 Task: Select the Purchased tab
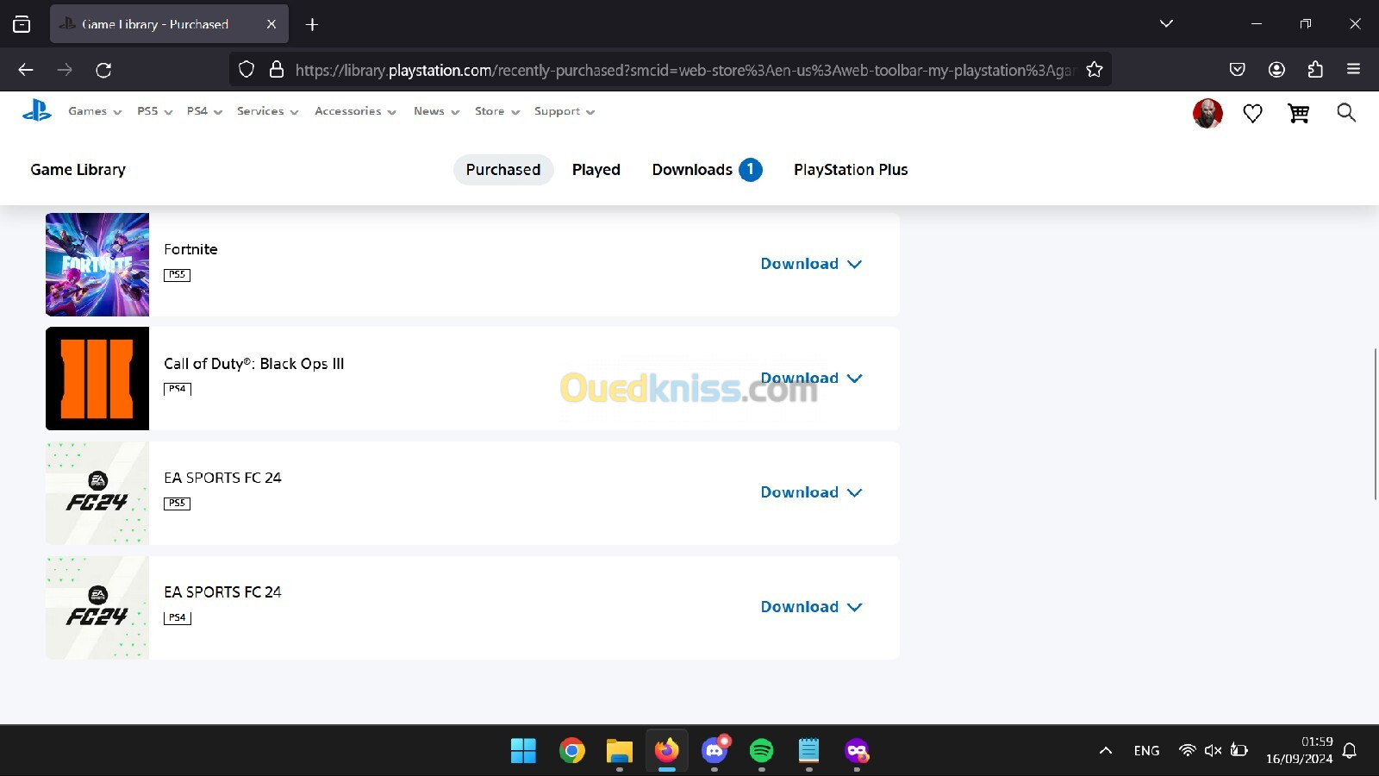coord(503,170)
